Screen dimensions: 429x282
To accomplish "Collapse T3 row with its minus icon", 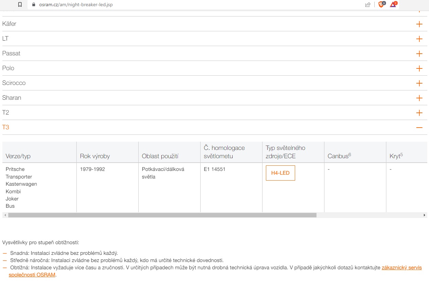I will point(419,128).
